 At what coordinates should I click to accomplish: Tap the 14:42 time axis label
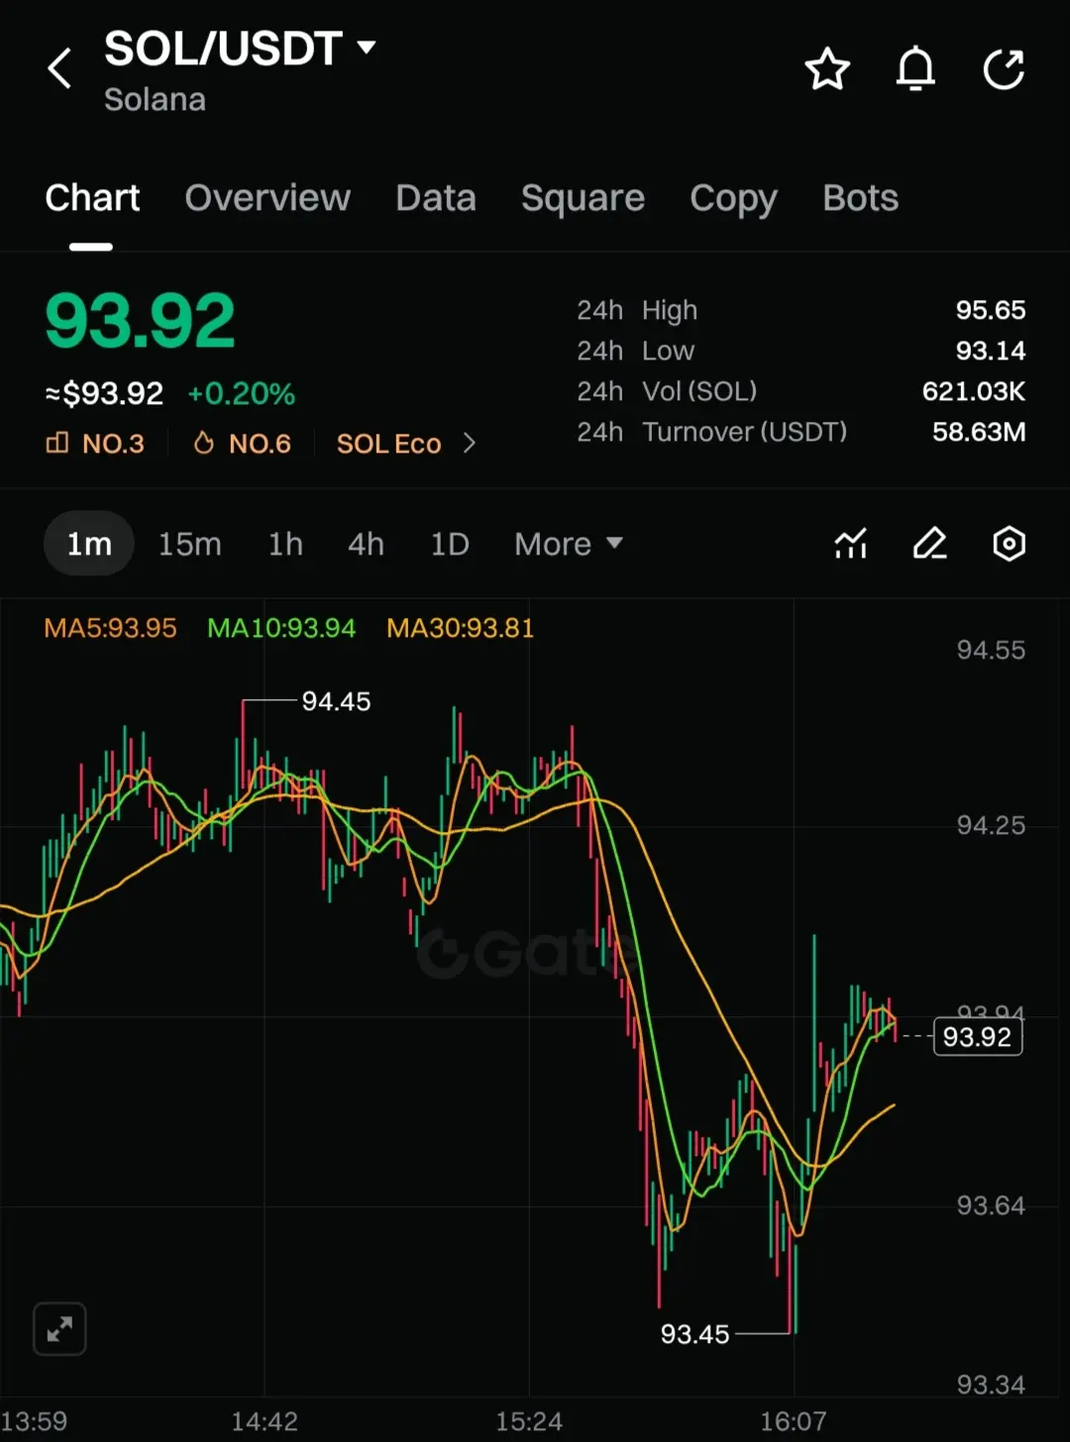tap(265, 1421)
